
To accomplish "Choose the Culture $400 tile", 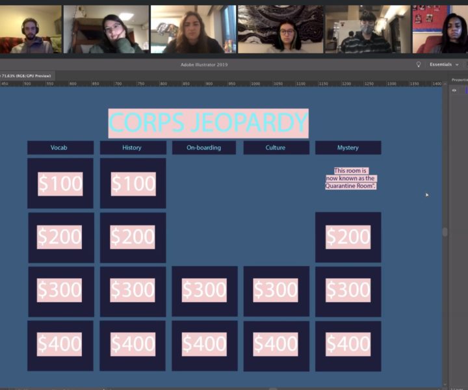I will (276, 344).
